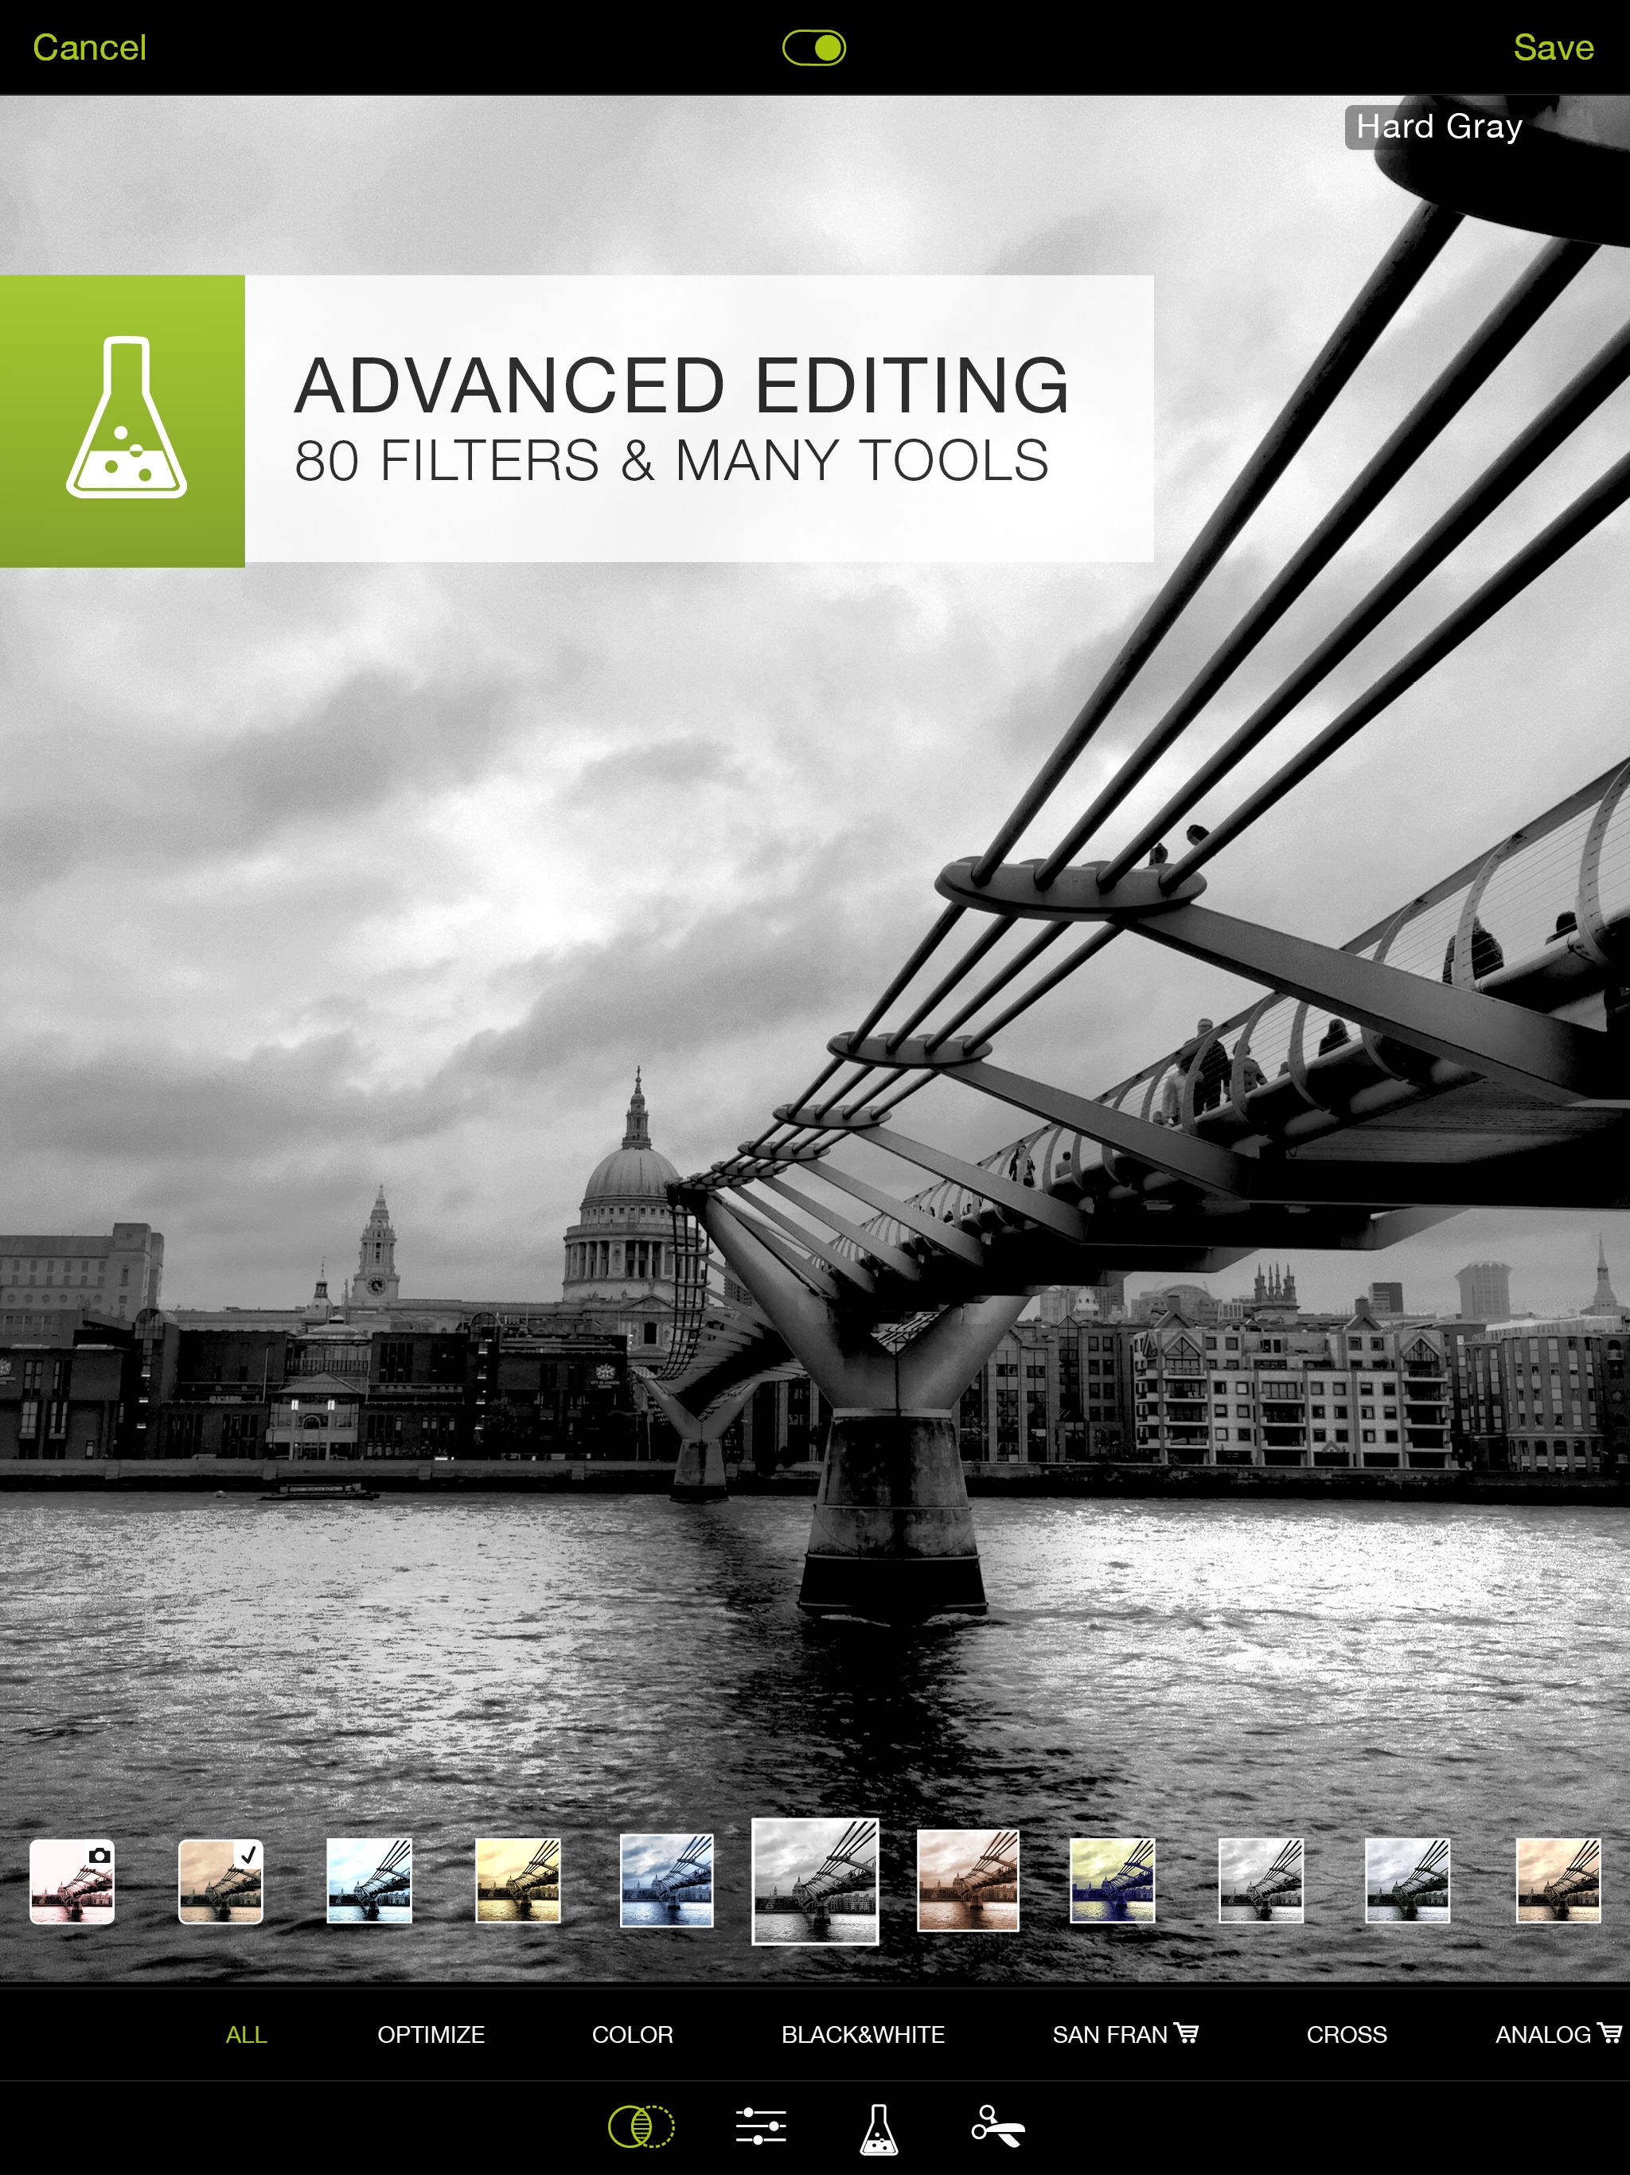Viewport: 1630px width, 2175px height.
Task: Open the COLOR filter category
Action: point(632,2034)
